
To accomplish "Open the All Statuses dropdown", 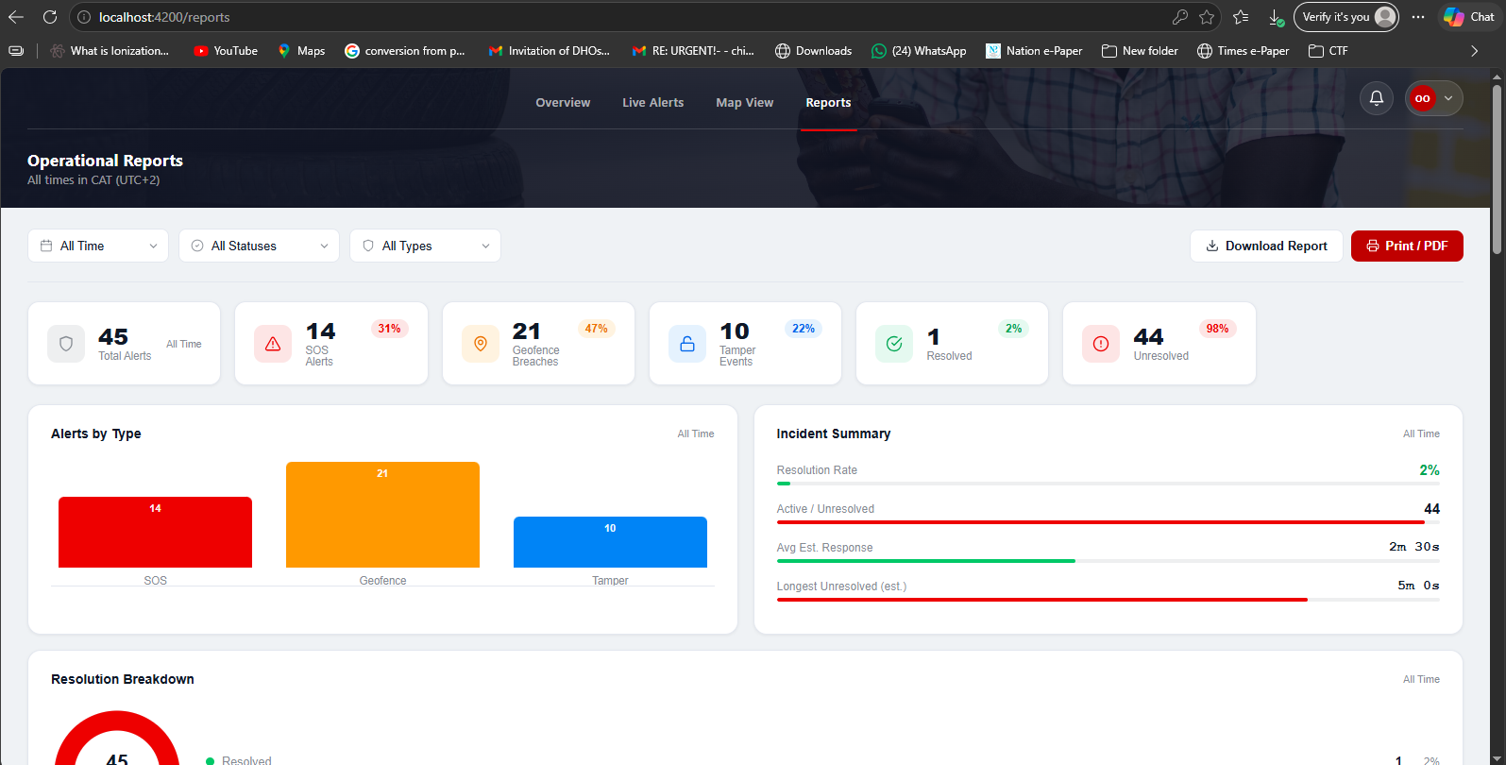I will click(260, 246).
